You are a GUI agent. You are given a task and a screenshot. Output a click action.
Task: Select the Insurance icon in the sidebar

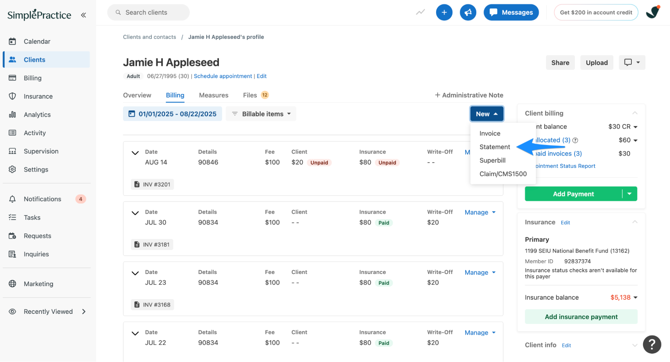coord(12,96)
